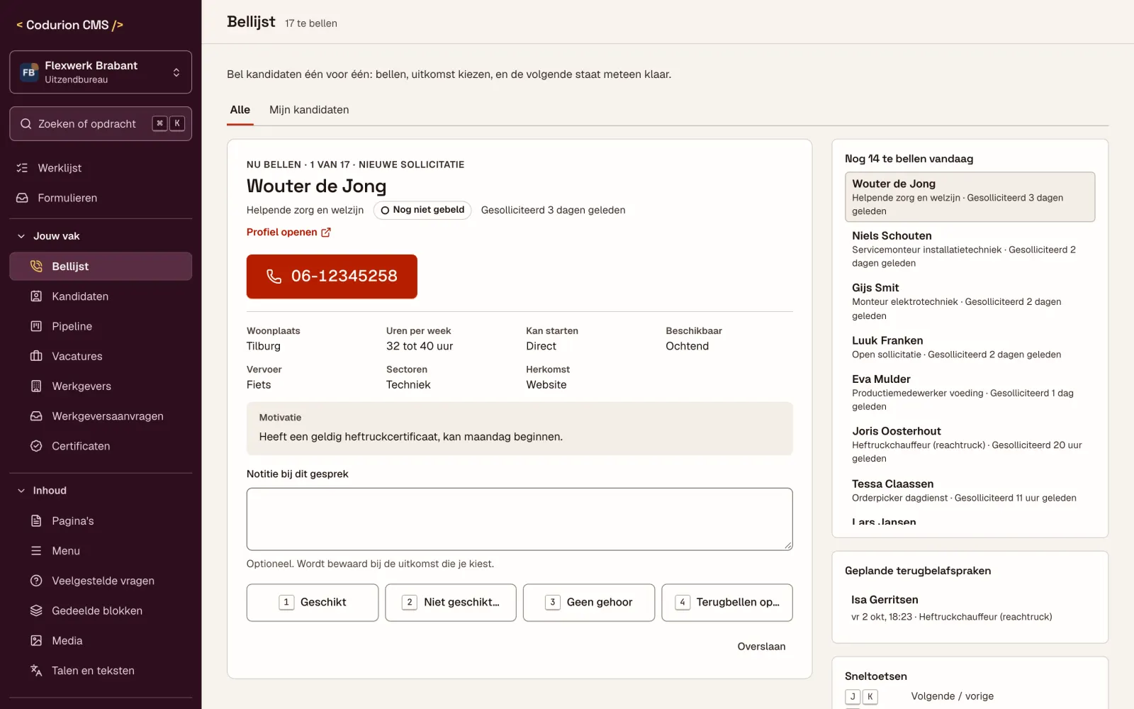Select Gijs Smit in call list
Viewport: 1134px width, 709px height.
[970, 301]
